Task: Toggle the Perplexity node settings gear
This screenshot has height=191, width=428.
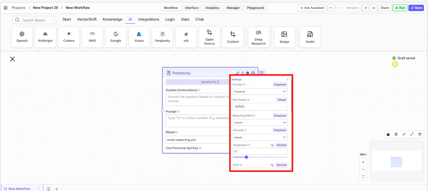Action: [247, 73]
